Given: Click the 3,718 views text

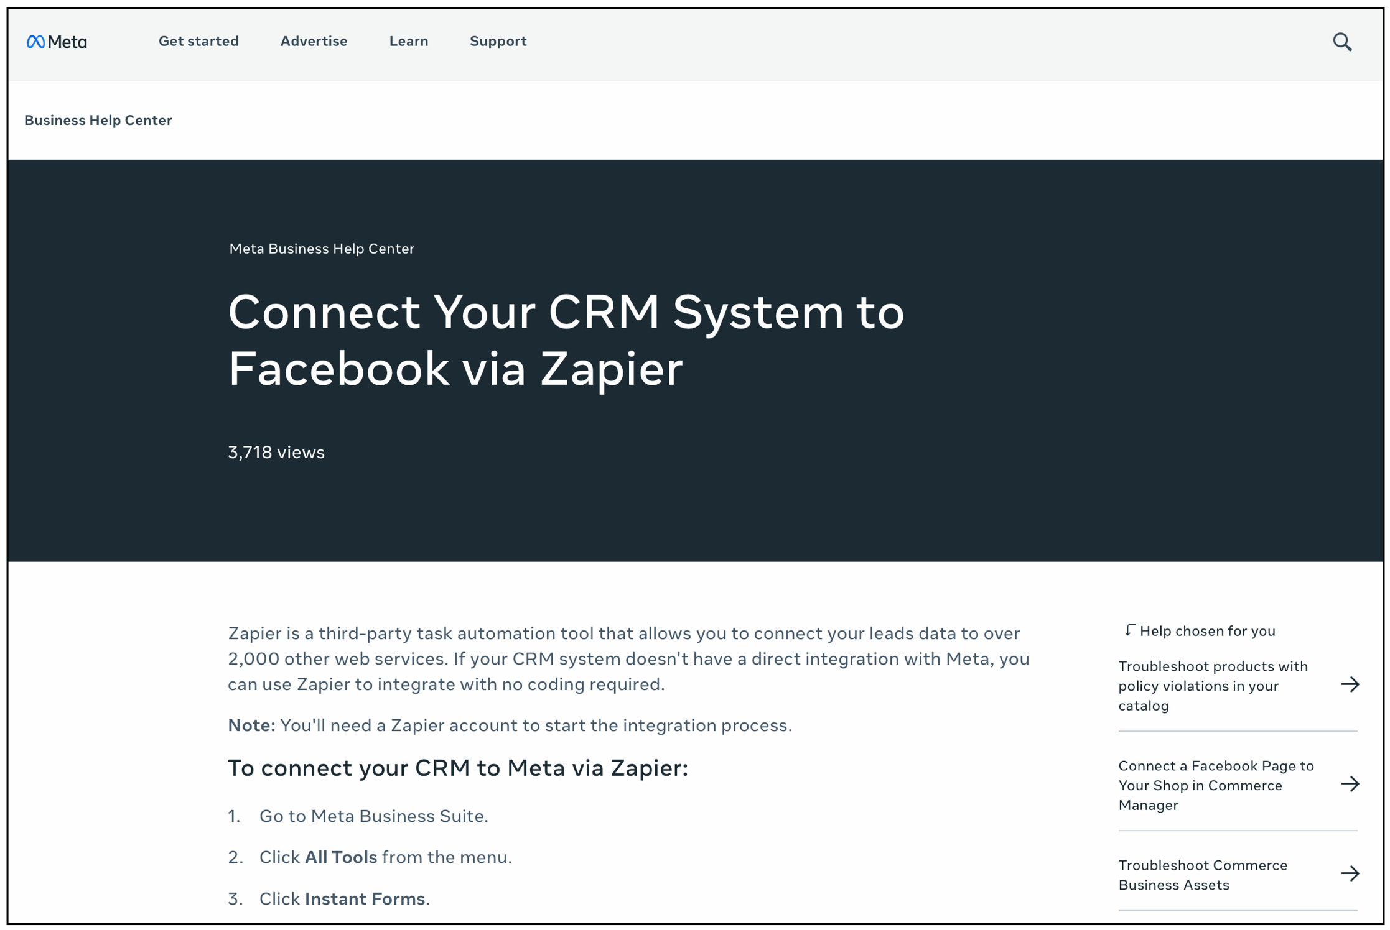Looking at the screenshot, I should [x=276, y=452].
